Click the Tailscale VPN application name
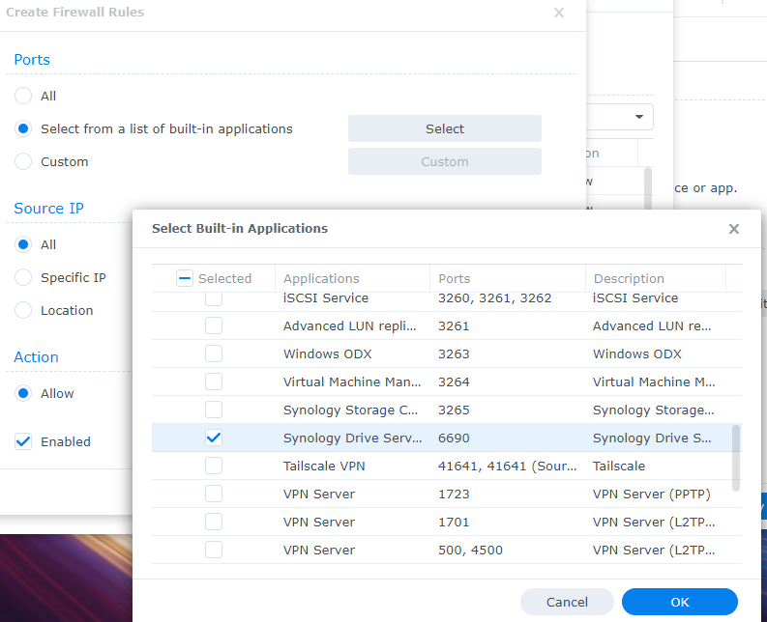767x622 pixels. pos(324,466)
